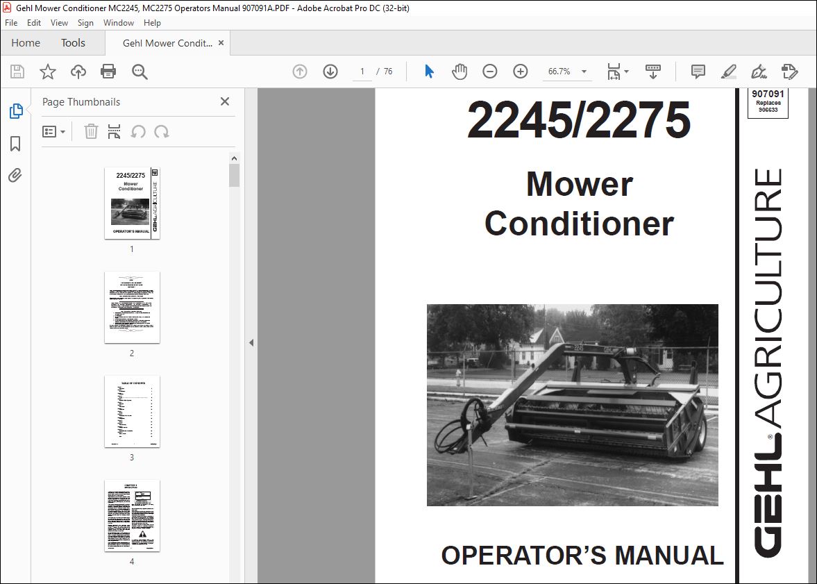Select page 3 thumbnail
Image resolution: width=817 pixels, height=584 pixels.
point(133,412)
